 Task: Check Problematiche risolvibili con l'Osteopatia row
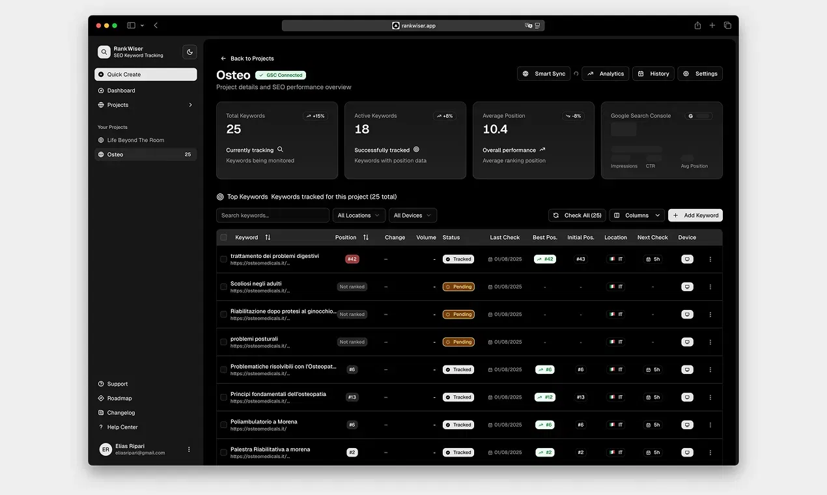click(x=223, y=369)
